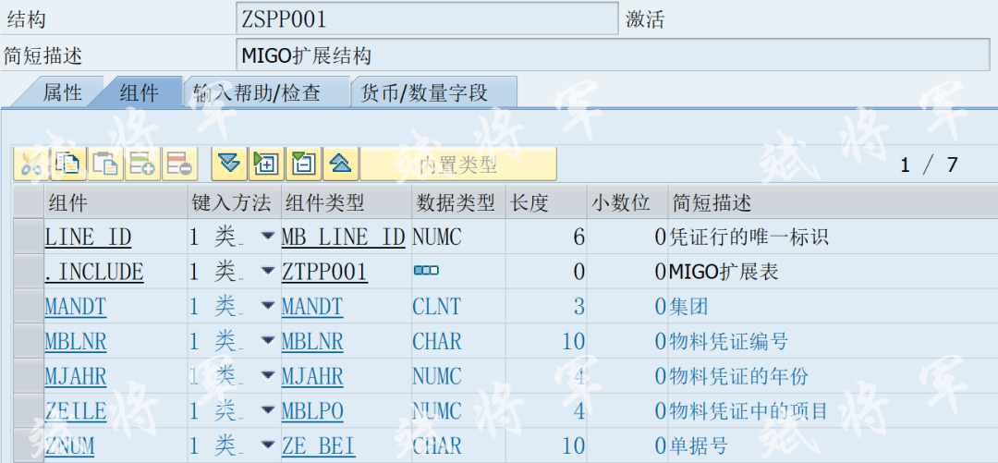Click the Delete Row icon

click(179, 164)
